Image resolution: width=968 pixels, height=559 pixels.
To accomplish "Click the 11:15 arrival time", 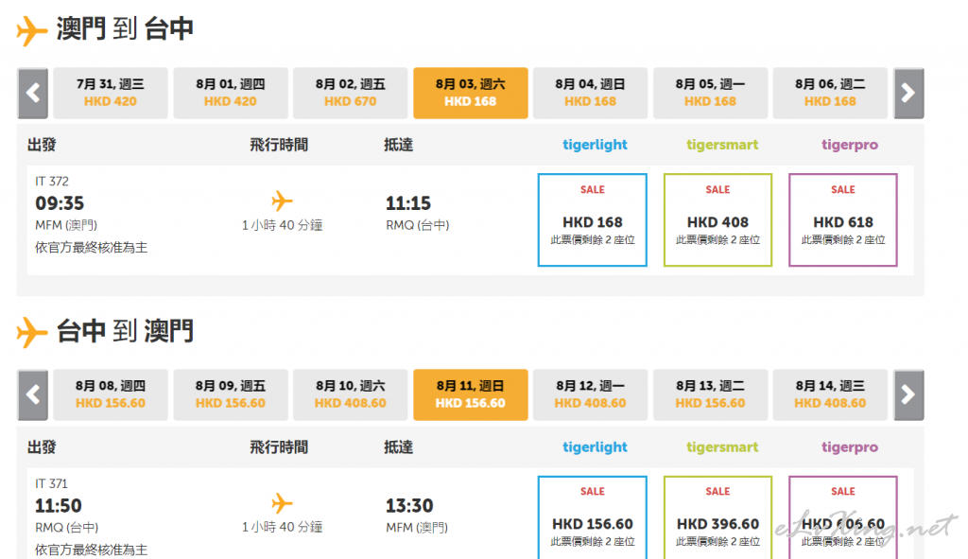I will click(408, 203).
